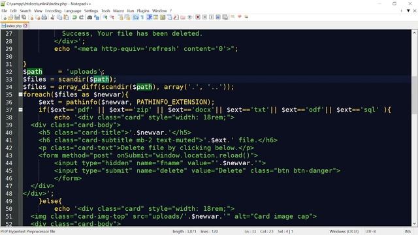418x235 pixels.
Task: Click Run macro multiple times icon
Action: (218, 18)
